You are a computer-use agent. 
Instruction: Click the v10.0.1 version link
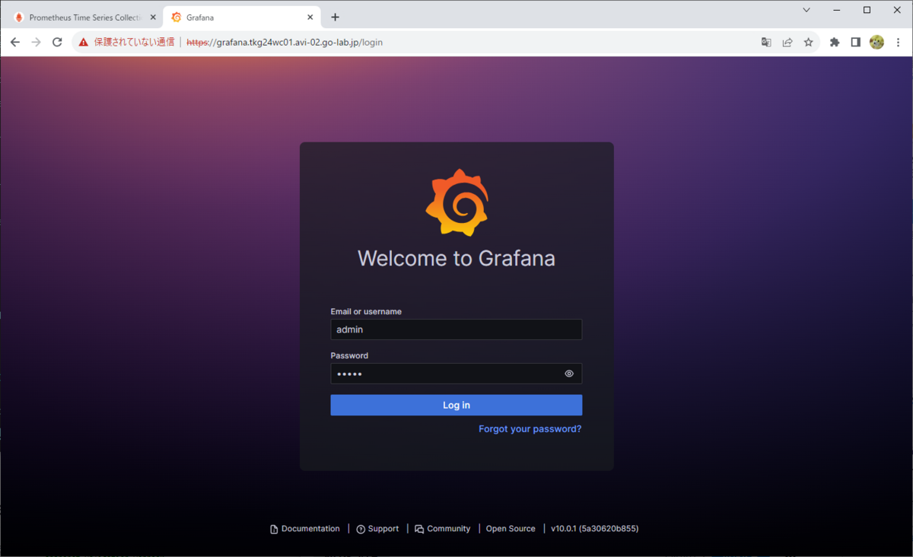(x=594, y=529)
